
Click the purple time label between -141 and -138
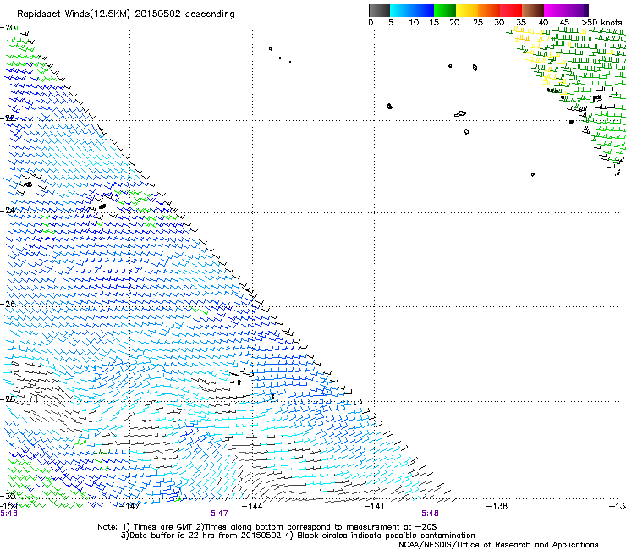430,514
